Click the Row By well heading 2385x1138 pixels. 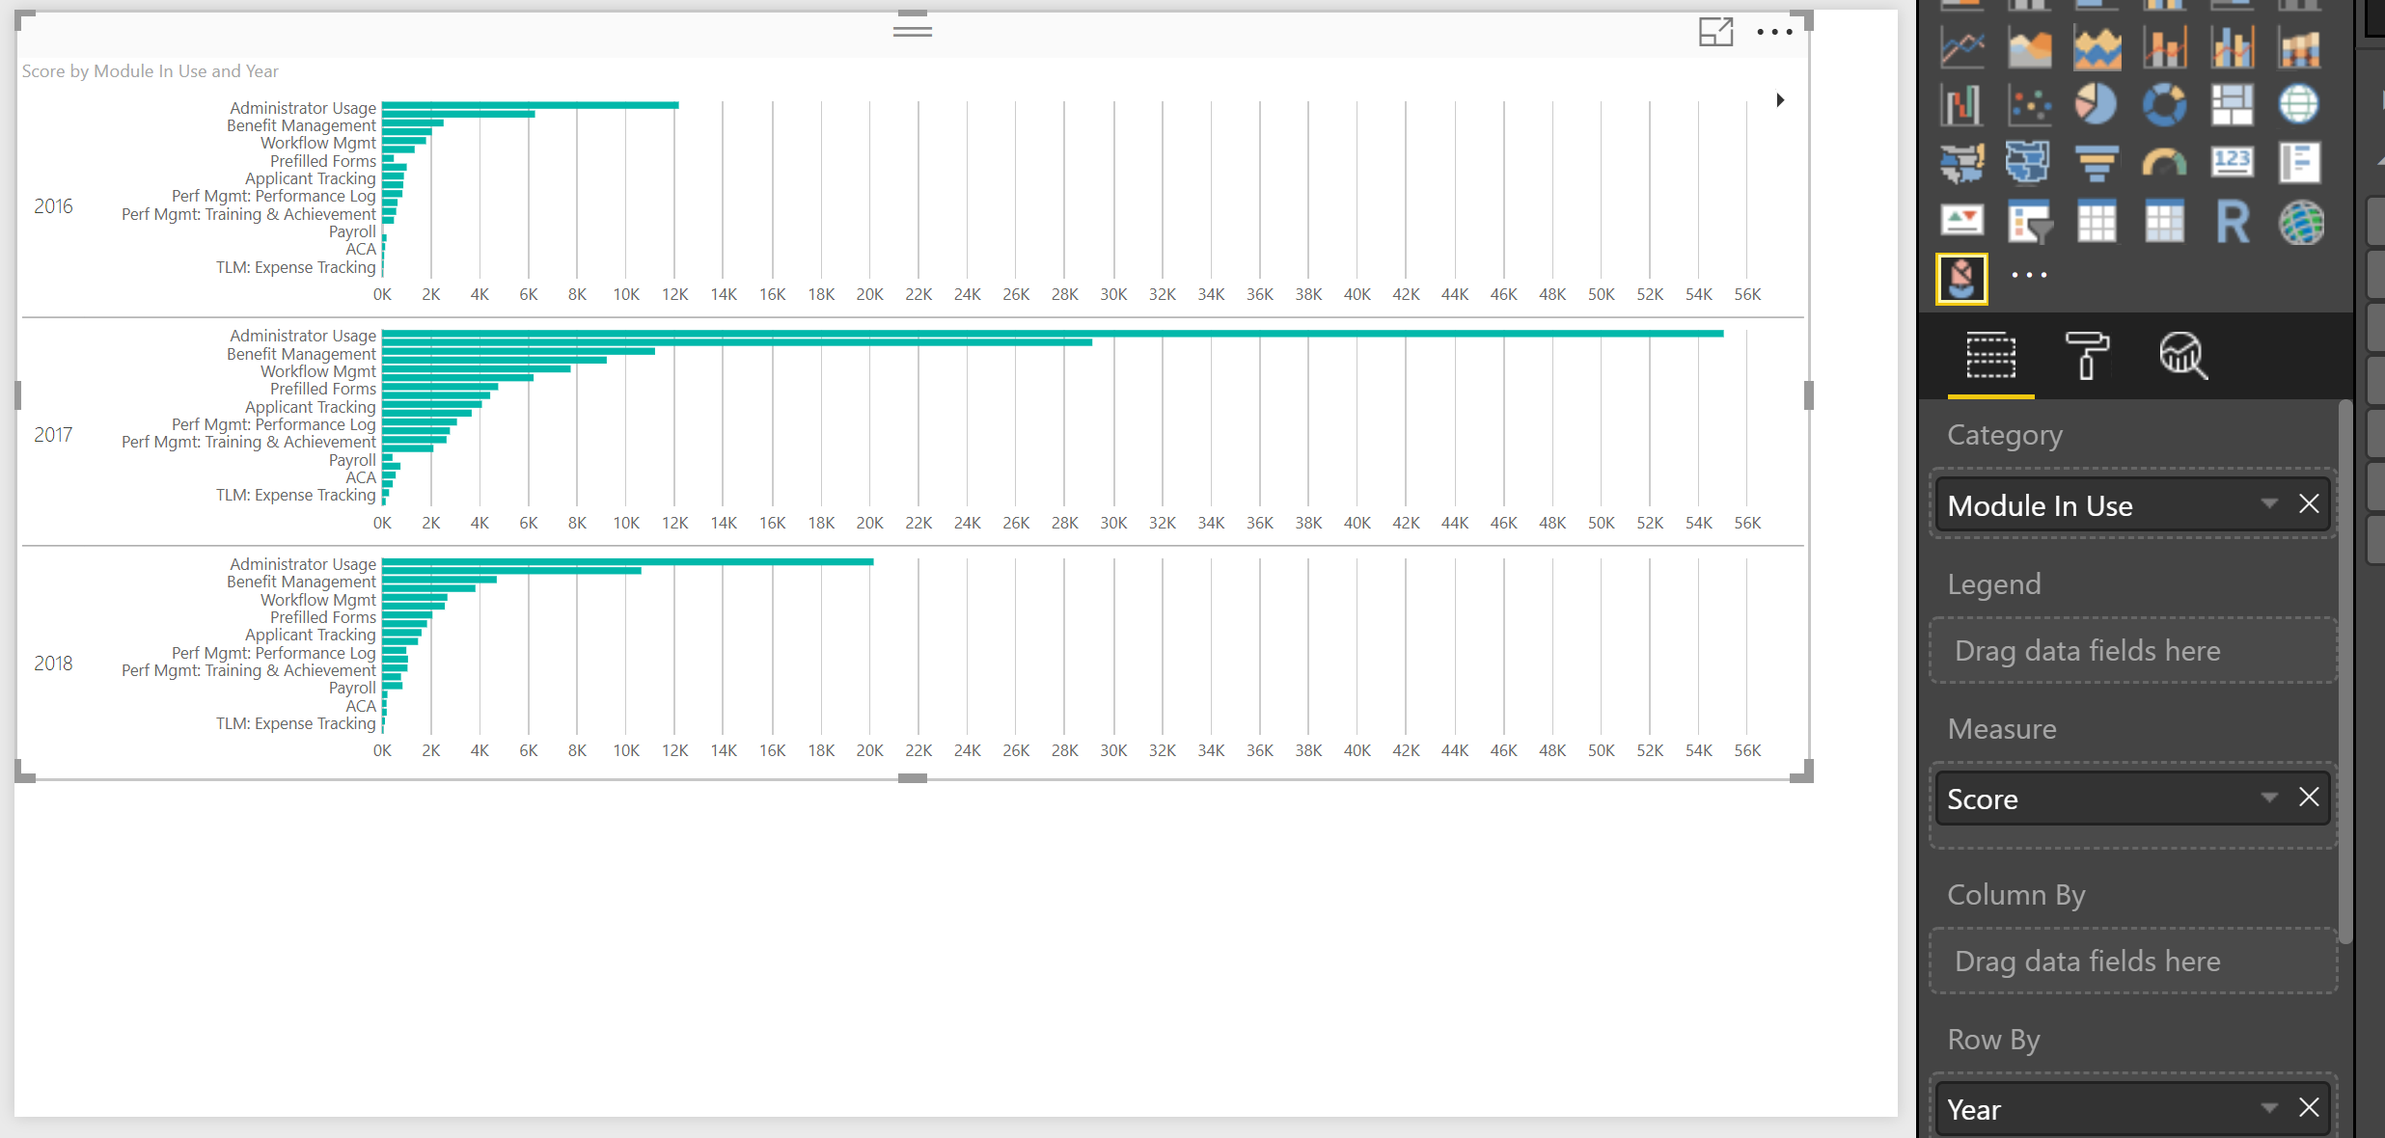click(x=1993, y=1040)
